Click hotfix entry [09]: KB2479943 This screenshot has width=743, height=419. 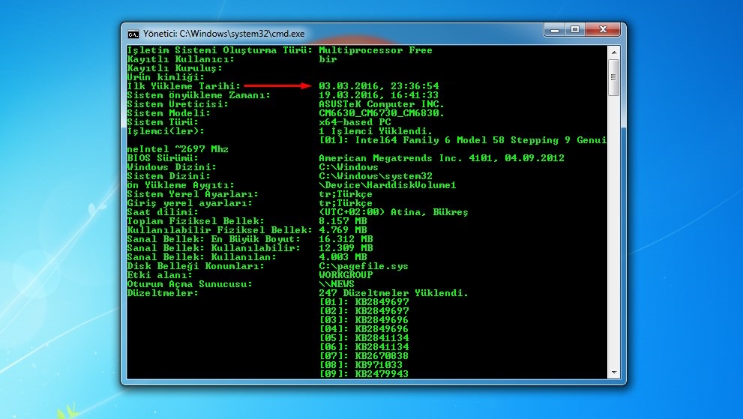pyautogui.click(x=364, y=374)
